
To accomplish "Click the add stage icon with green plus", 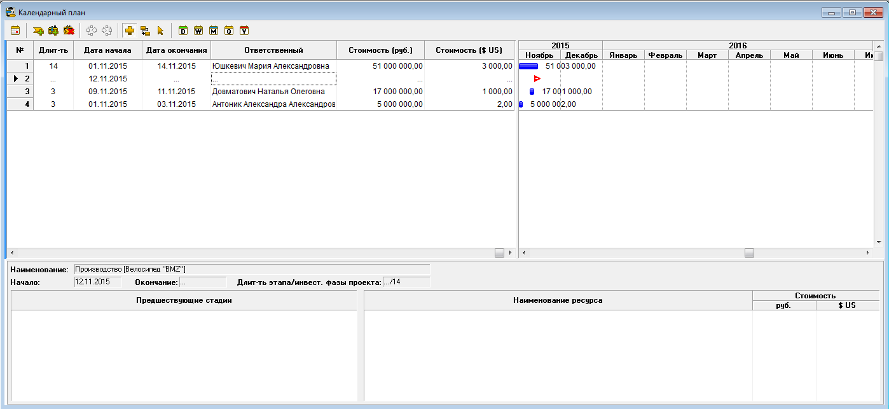I will tap(38, 30).
